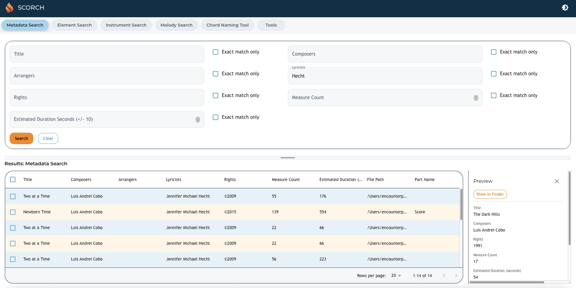Tick the select-all checkbox in table header
This screenshot has height=288, width=576.
coord(13,180)
